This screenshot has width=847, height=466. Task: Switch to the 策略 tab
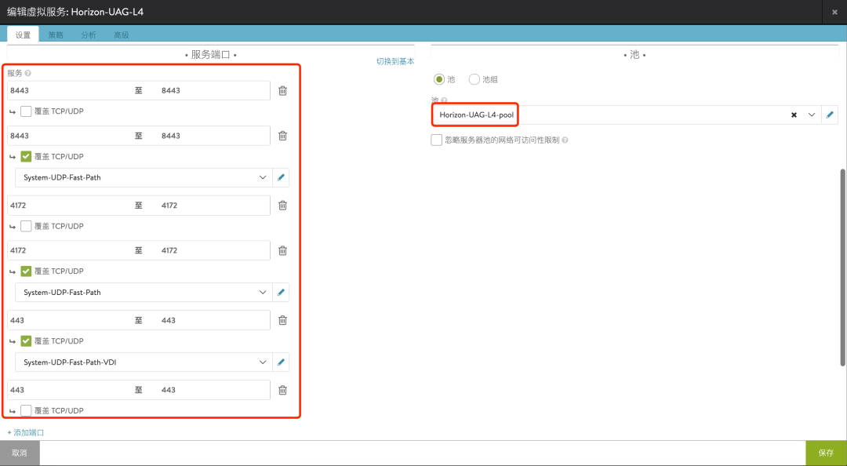point(56,35)
